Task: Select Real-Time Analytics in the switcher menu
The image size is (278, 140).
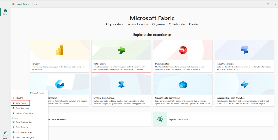Action: [25, 138]
